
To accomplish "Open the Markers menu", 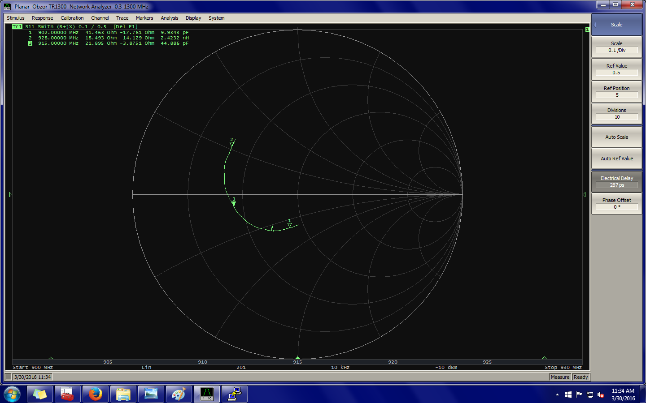I will [144, 18].
